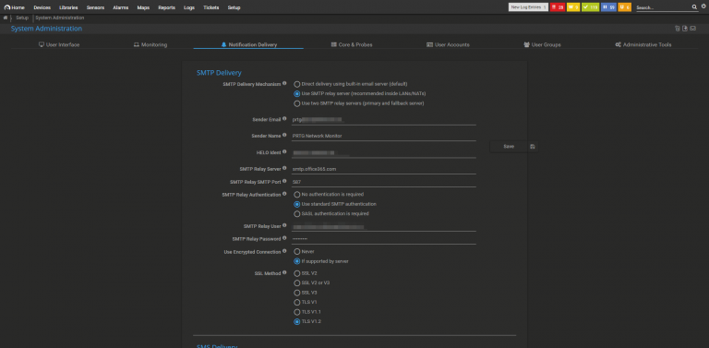The width and height of the screenshot is (709, 348).
Task: Click in the Search field
Action: (663, 7)
